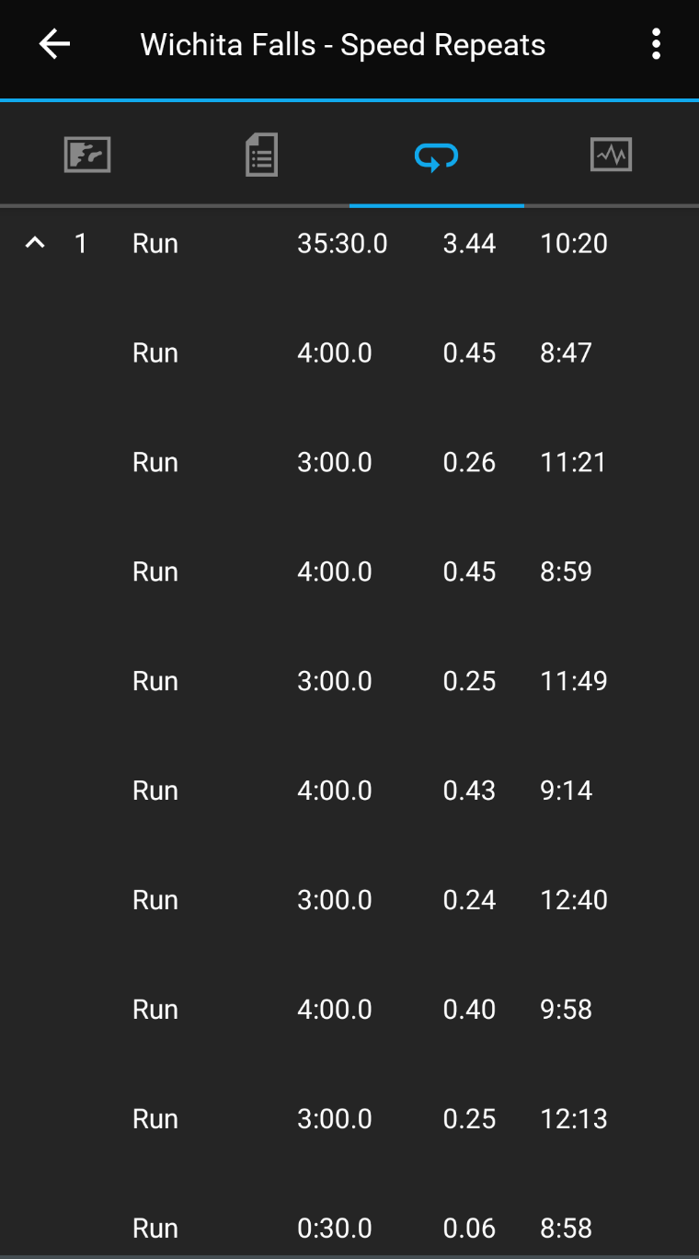
Task: Open the charts graph tab
Action: [x=612, y=155]
